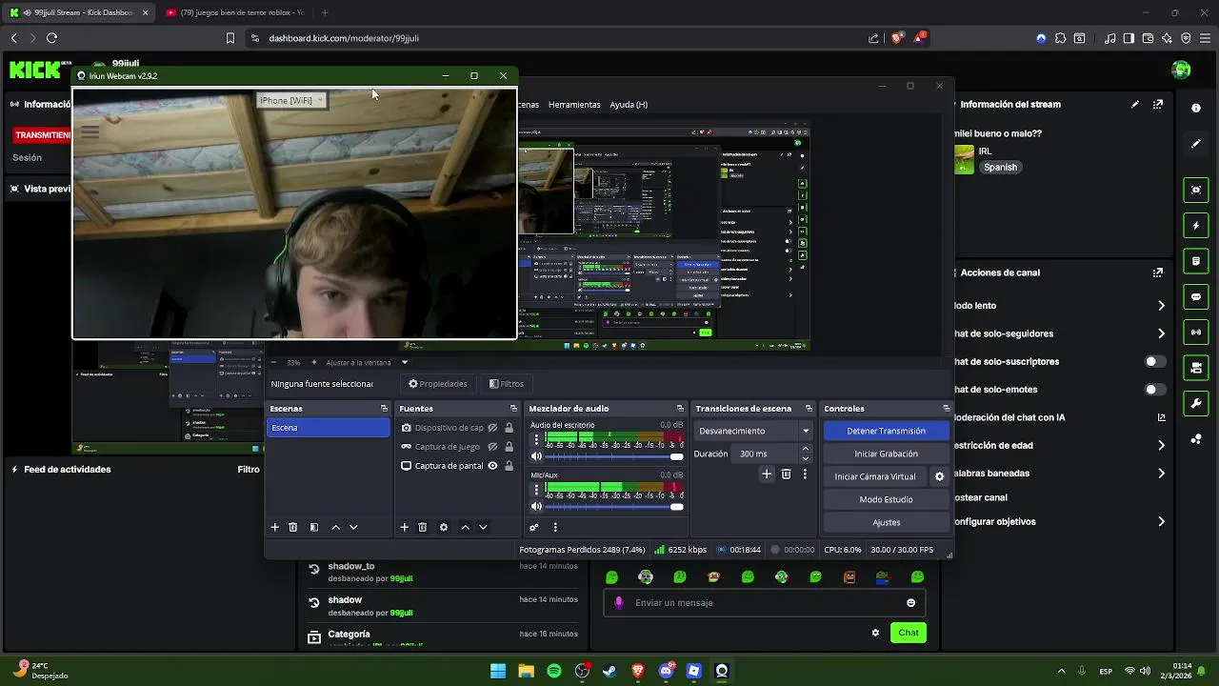Open iPhone (WiFi) source dropdown in Iriun

tap(291, 100)
